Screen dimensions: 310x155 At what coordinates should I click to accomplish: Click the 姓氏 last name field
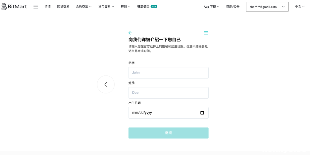tap(168, 93)
